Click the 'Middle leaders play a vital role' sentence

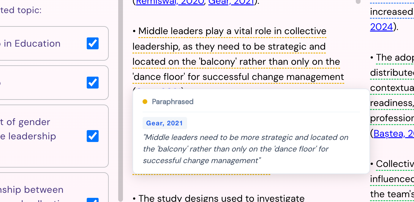tap(232, 31)
